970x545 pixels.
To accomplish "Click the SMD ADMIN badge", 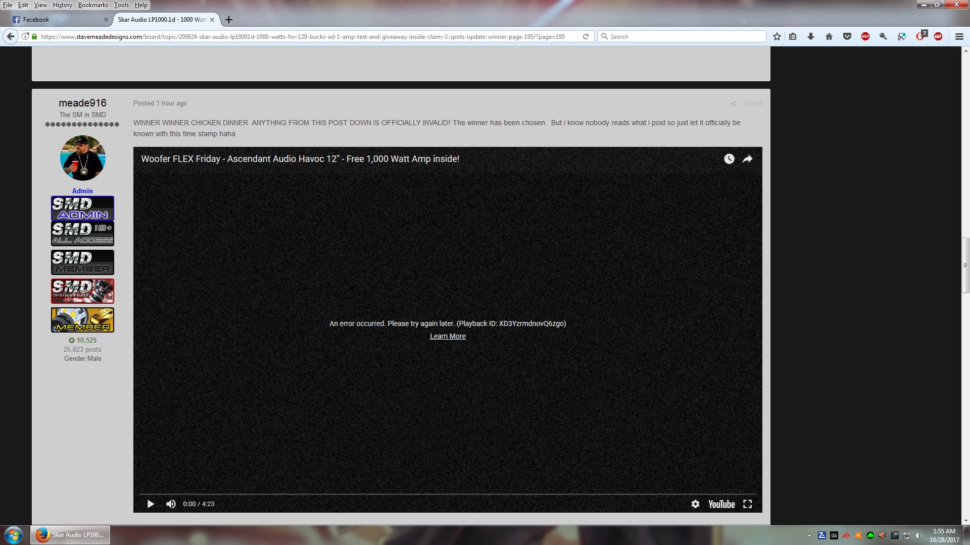I will click(82, 208).
